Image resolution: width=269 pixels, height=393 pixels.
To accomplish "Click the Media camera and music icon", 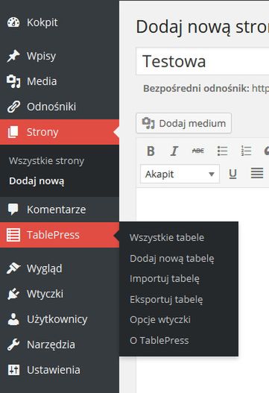I will (13, 81).
